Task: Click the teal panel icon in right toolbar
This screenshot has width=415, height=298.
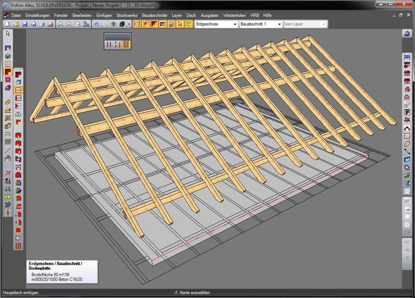Action: point(407,159)
